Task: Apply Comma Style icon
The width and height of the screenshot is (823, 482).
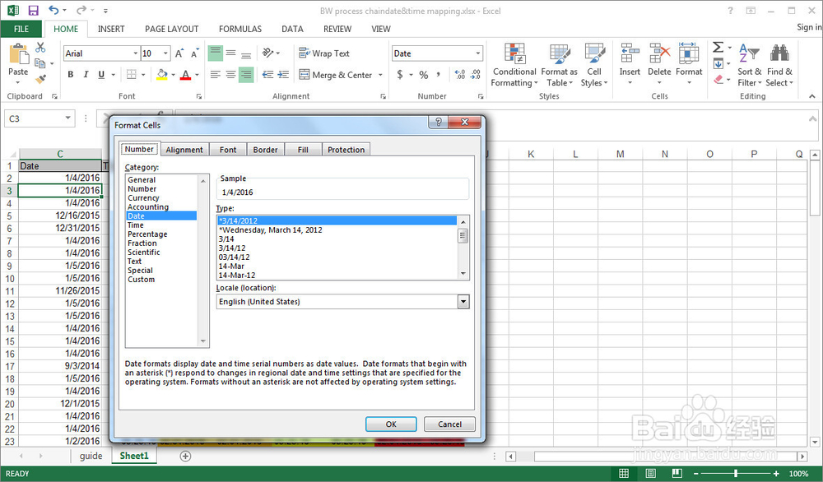Action: pyautogui.click(x=439, y=75)
